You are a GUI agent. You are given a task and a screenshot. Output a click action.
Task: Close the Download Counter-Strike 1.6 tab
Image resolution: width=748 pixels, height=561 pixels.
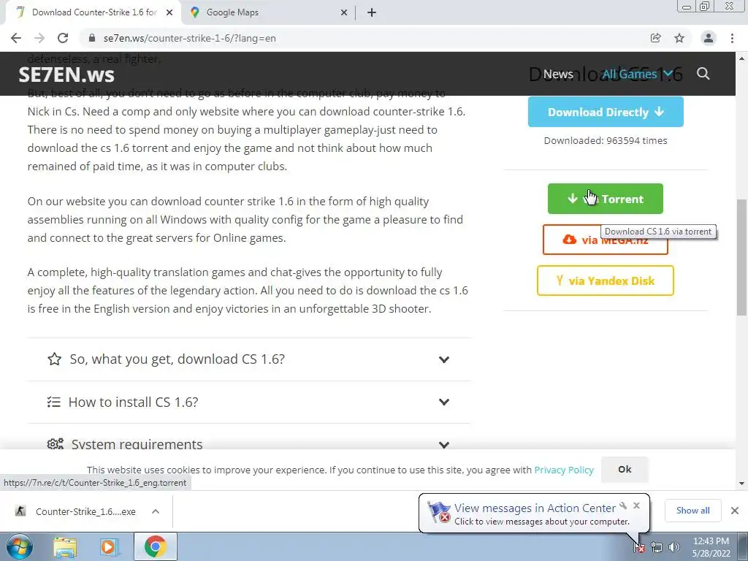(x=169, y=12)
